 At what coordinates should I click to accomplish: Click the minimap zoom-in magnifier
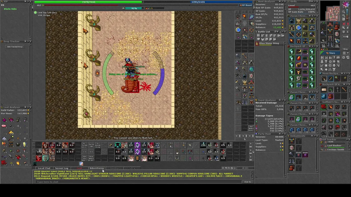344,15
